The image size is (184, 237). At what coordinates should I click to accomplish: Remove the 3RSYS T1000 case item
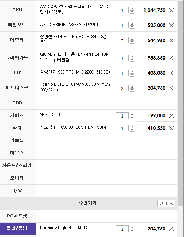[171, 116]
